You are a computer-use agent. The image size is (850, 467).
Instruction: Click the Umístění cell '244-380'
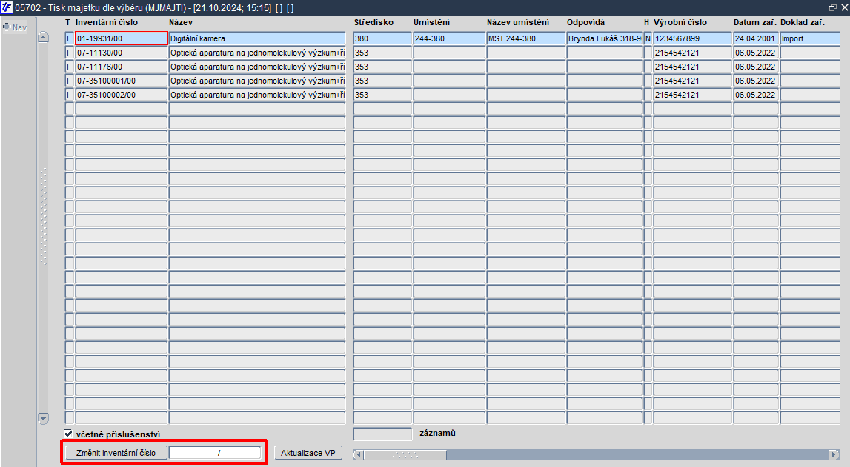point(449,38)
